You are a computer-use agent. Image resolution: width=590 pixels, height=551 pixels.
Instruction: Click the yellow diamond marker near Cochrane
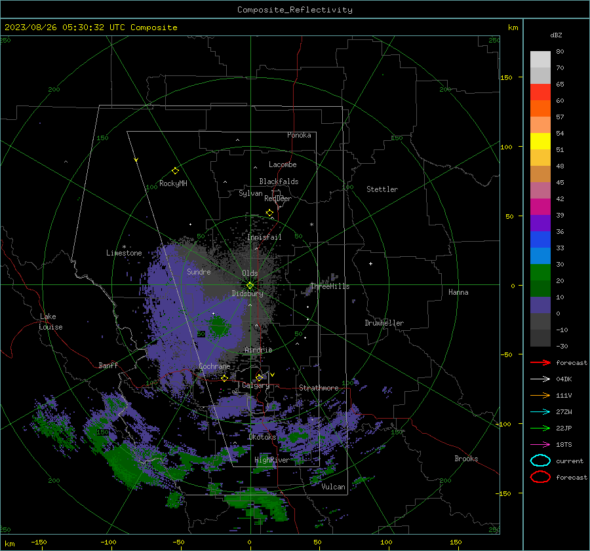[x=225, y=378]
